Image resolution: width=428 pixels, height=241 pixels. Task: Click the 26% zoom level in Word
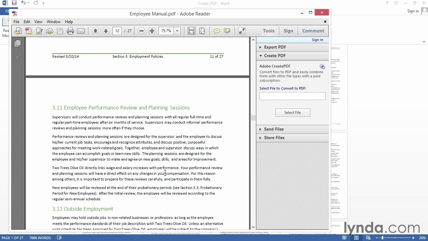pyautogui.click(x=423, y=238)
